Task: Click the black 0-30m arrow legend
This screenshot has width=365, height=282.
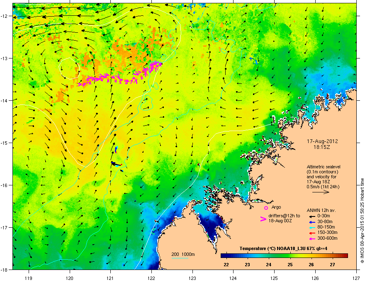Action: coord(311,216)
